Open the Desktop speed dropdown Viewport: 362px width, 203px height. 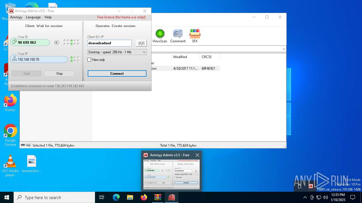(x=117, y=52)
